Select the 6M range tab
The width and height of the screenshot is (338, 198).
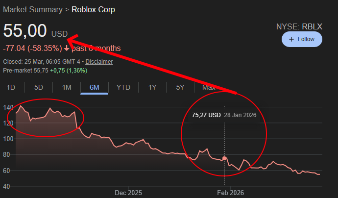(95, 87)
